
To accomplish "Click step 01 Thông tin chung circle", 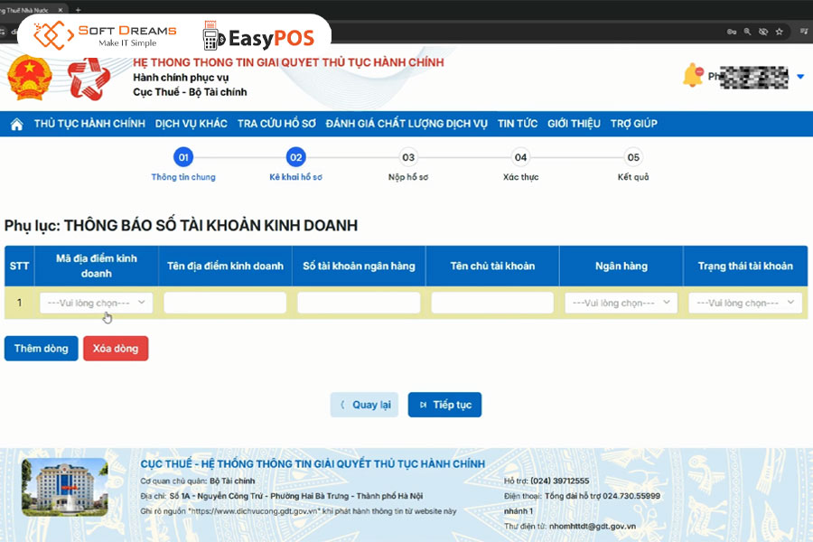I will pyautogui.click(x=183, y=157).
